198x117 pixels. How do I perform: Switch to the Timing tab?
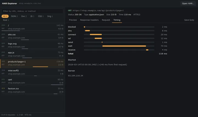(x=117, y=20)
